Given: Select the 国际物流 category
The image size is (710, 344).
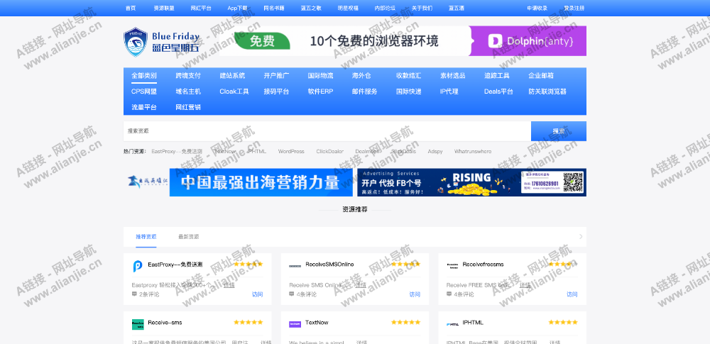Looking at the screenshot, I should point(321,76).
